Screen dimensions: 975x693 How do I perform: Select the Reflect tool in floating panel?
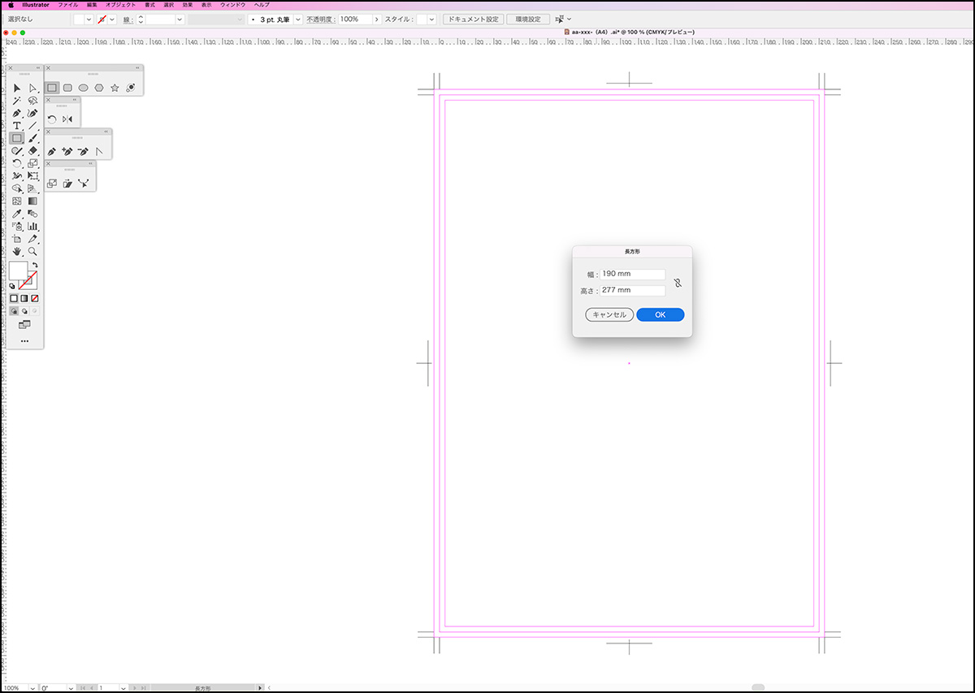click(x=67, y=119)
